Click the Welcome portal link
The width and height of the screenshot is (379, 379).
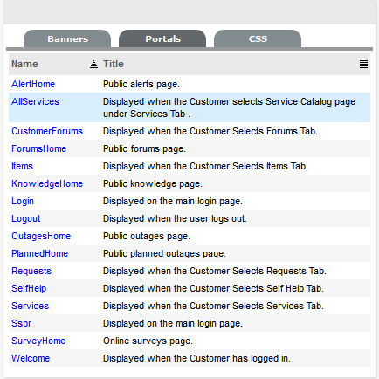[31, 358]
